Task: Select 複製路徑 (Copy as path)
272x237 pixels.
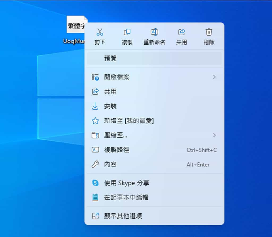Action: click(154, 150)
